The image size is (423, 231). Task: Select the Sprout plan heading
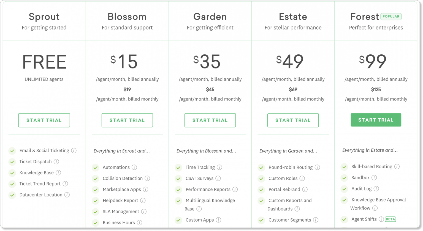(44, 17)
